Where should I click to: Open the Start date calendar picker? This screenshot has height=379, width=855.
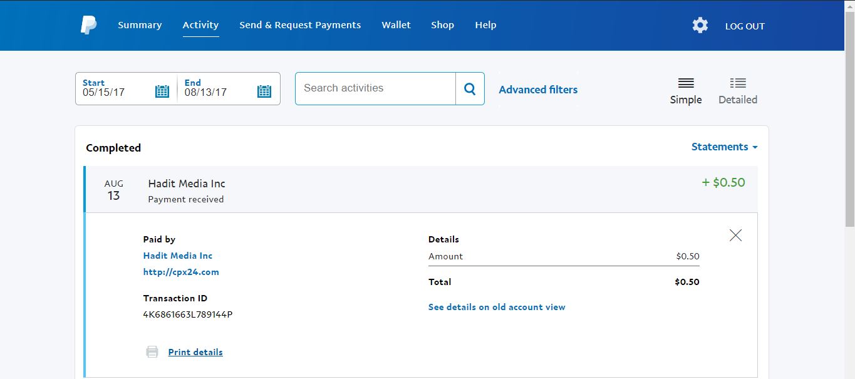click(x=162, y=91)
